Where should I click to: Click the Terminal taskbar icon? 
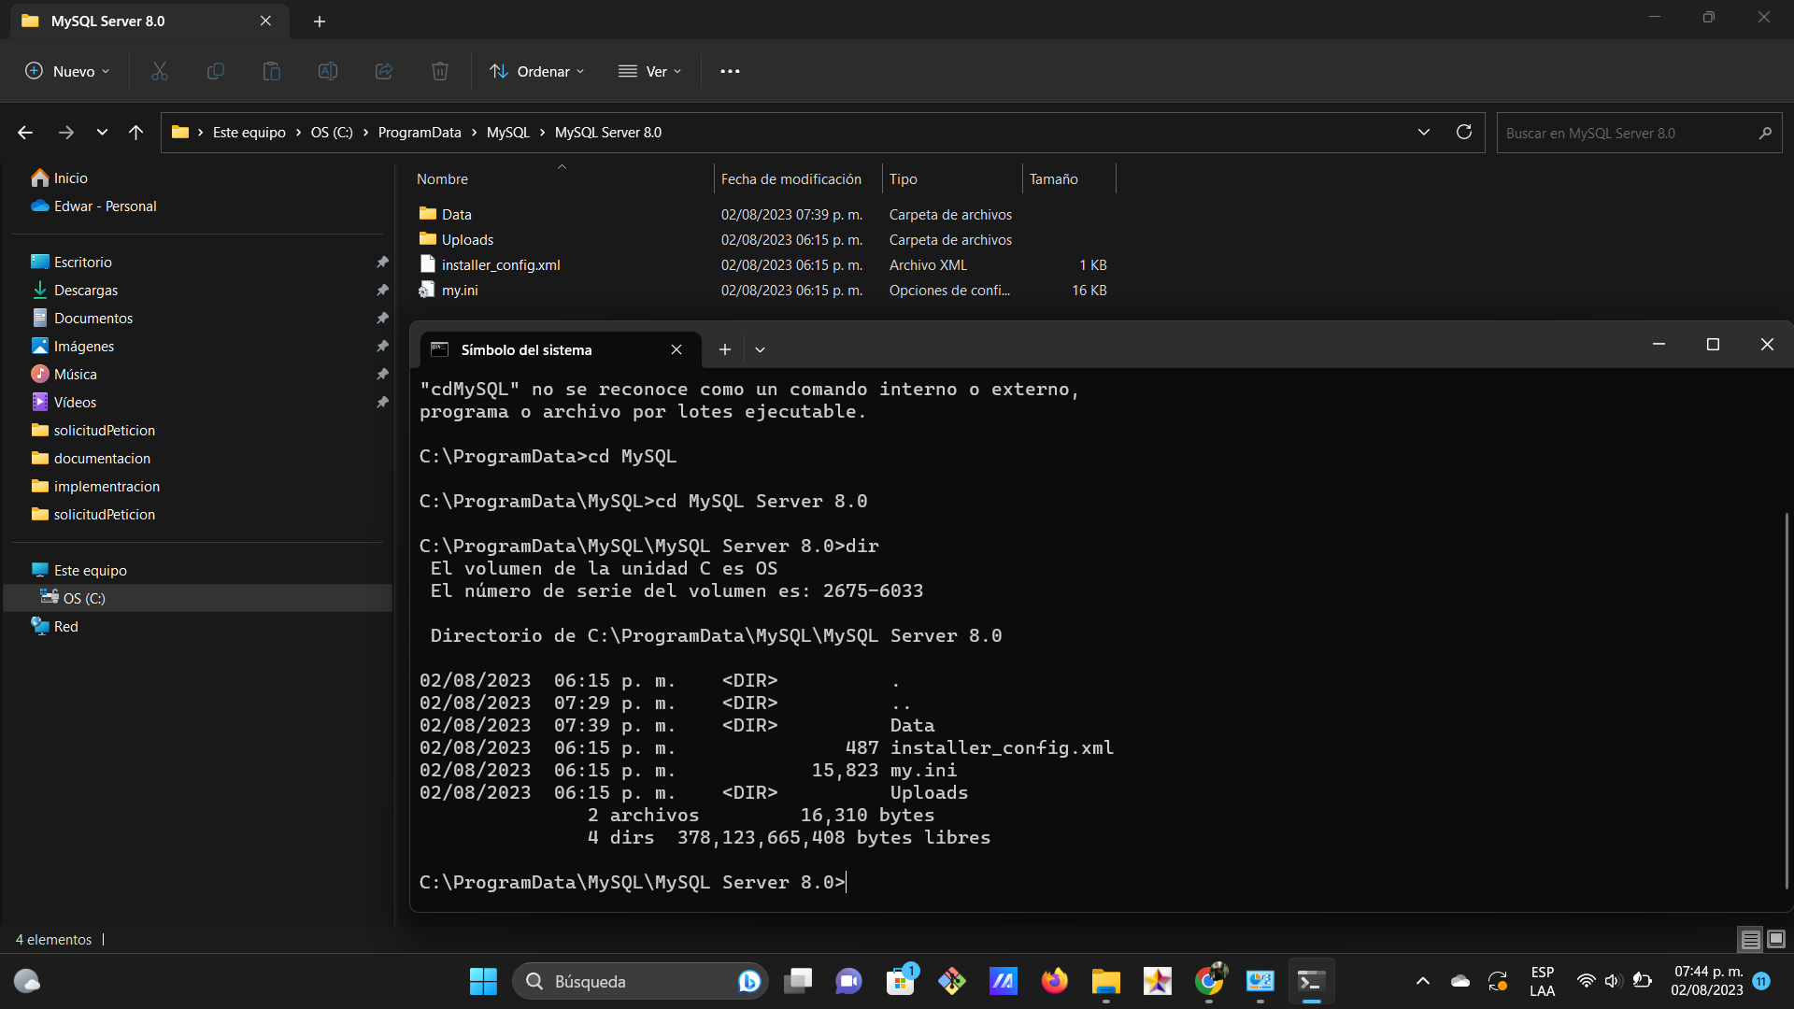(x=1311, y=981)
